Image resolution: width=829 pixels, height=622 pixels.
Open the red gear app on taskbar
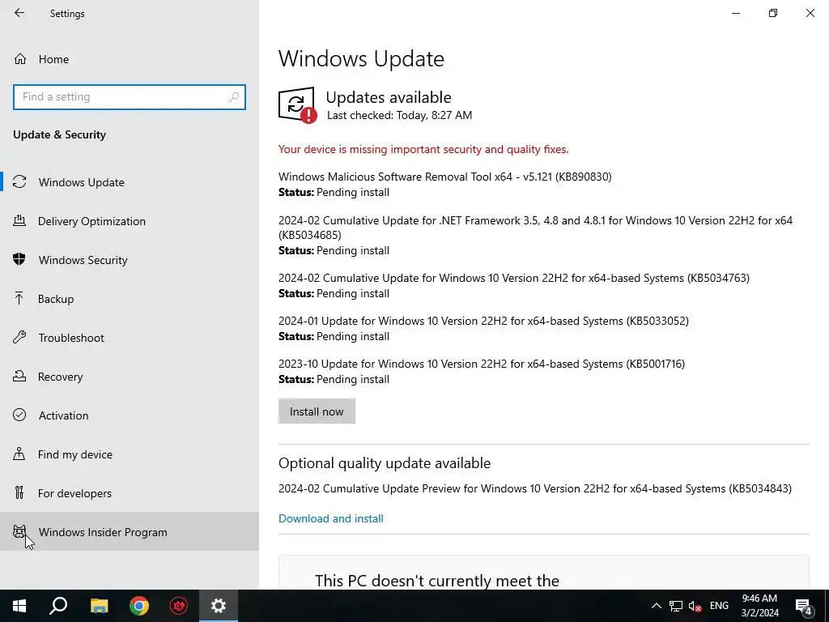click(x=179, y=606)
